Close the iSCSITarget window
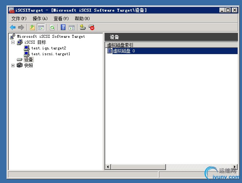 click(235, 10)
